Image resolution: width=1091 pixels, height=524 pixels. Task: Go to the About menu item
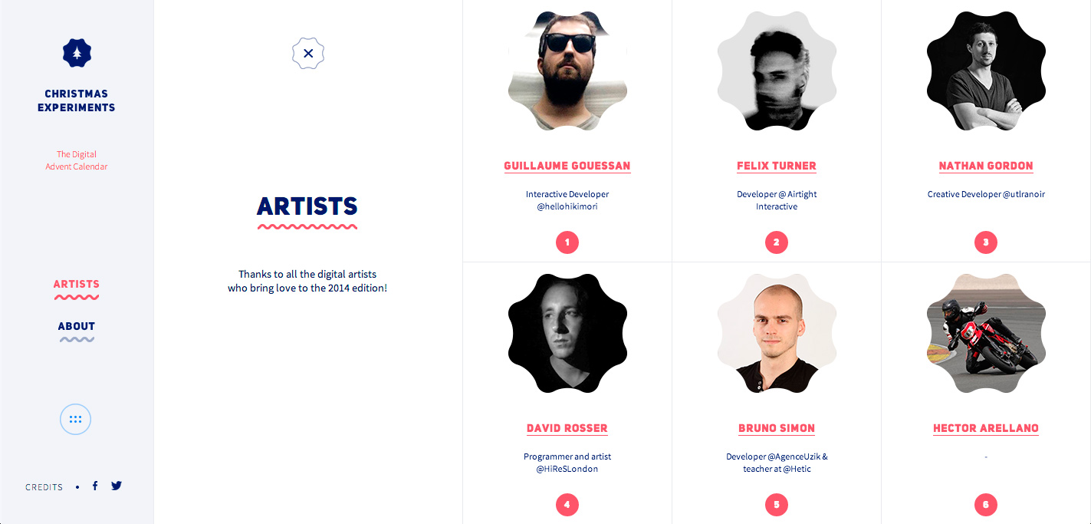click(x=77, y=326)
